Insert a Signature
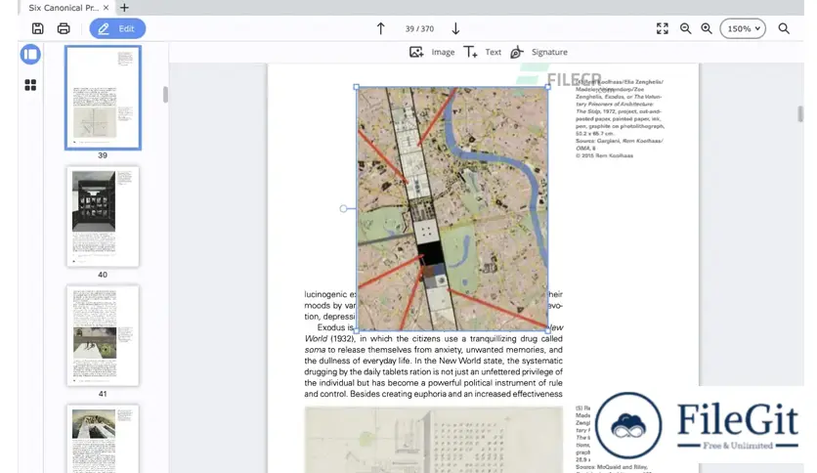The width and height of the screenshot is (817, 473). point(538,52)
